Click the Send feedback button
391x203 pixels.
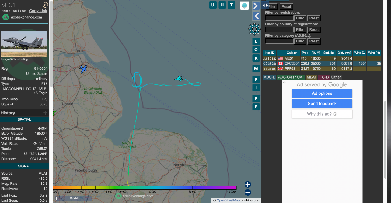pos(322,104)
